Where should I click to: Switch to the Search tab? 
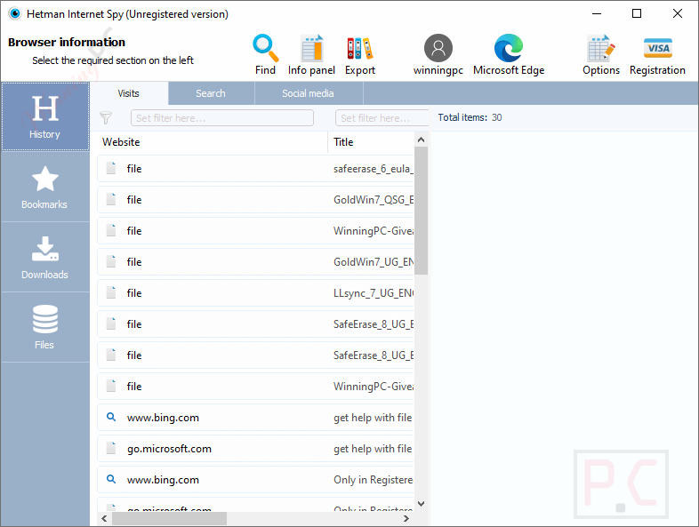point(211,93)
